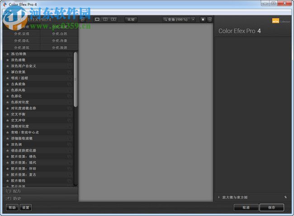Expand the 放大镜与直方图 section
The height and width of the screenshot is (216, 294).
(218, 197)
